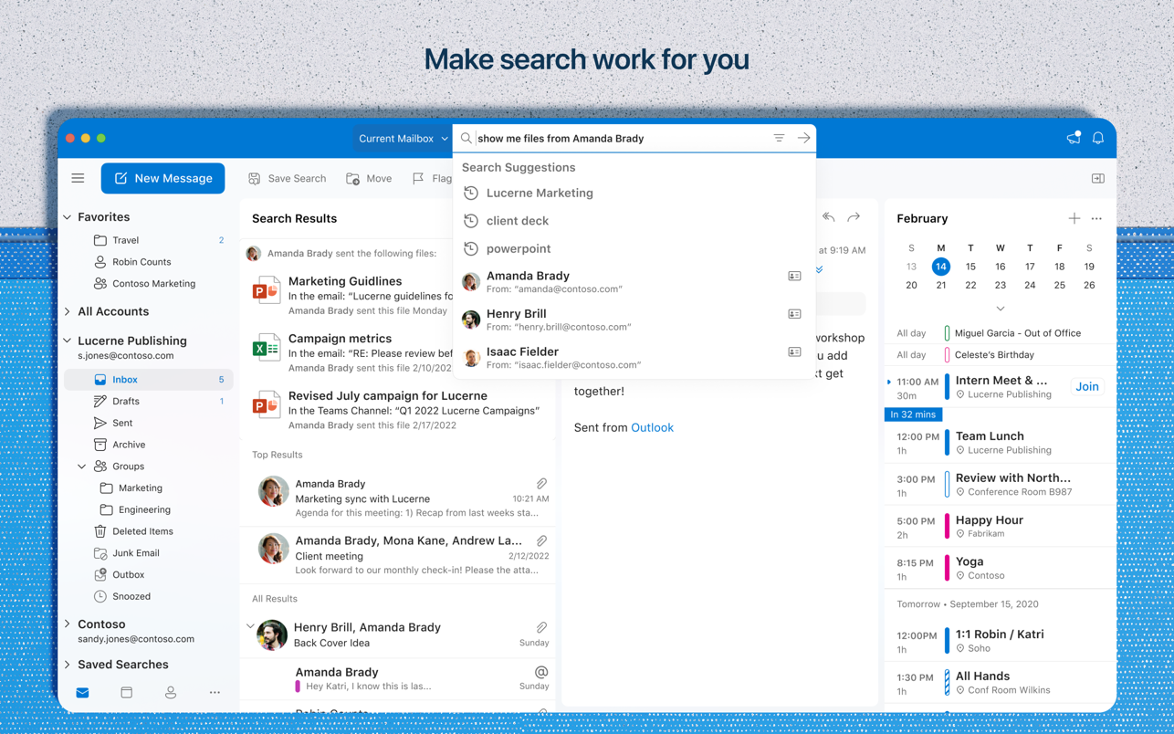Click the Flag toolbar item

click(432, 178)
